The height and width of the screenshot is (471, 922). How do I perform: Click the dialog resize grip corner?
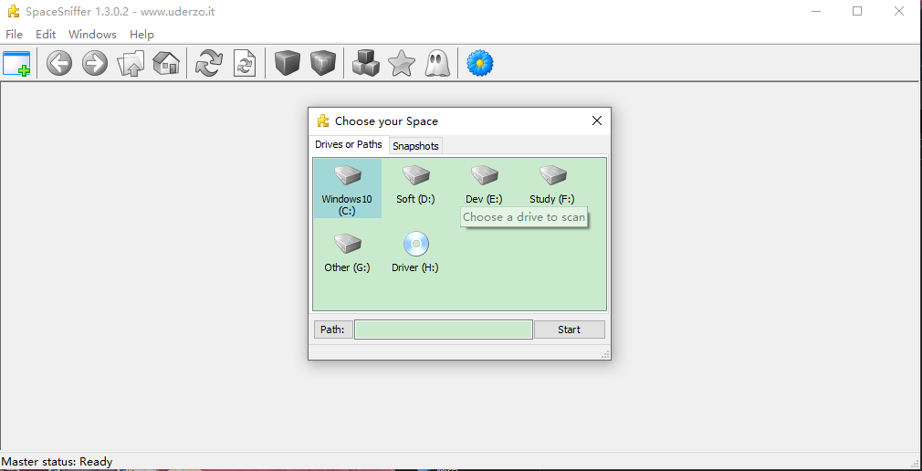tap(605, 354)
